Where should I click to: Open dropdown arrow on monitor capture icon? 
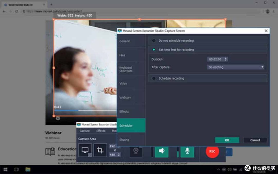[x=90, y=155]
